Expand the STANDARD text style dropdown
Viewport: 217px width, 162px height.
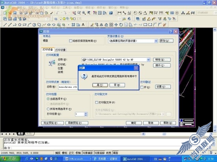tap(215, 13)
